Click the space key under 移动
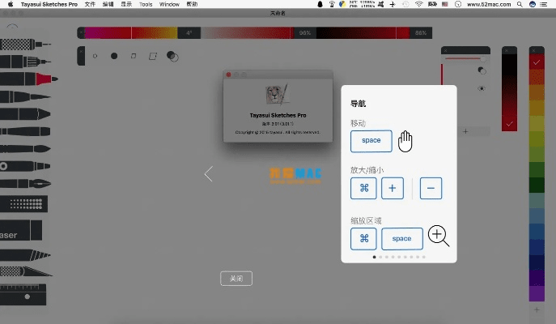 tap(371, 141)
